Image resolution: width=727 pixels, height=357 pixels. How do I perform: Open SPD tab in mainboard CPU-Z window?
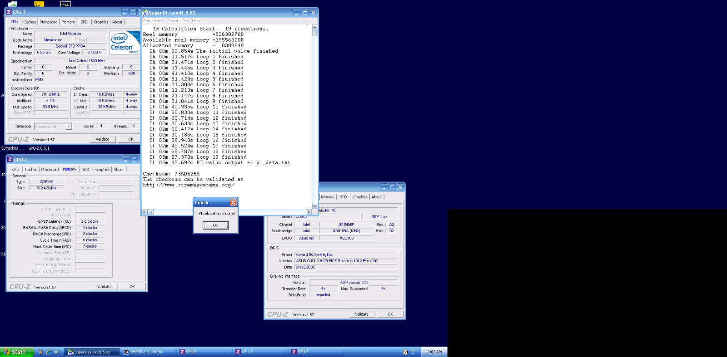click(x=344, y=197)
